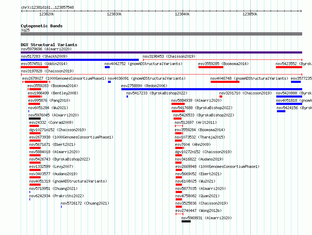
Task: Open nsv5726172 (Chuang2021) label
Action: point(85,203)
